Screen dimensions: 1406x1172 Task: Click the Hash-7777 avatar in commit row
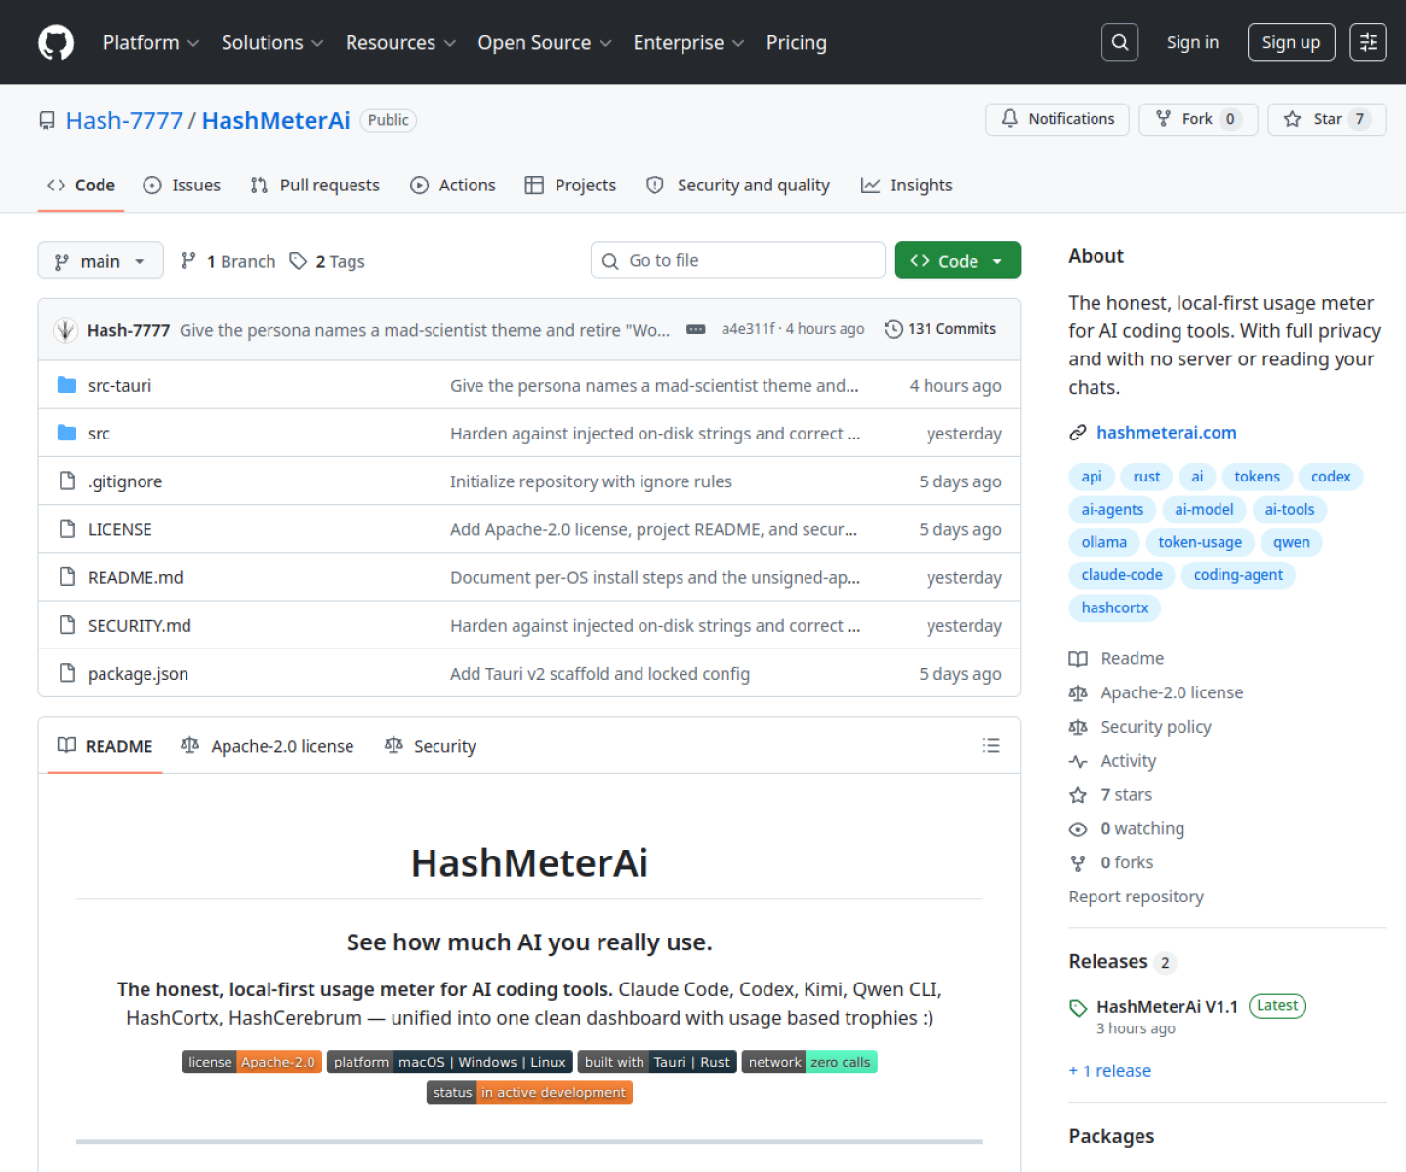tap(65, 330)
